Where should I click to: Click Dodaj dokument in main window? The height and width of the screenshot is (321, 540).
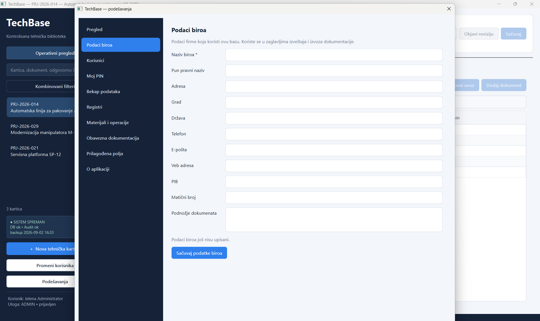click(x=504, y=85)
